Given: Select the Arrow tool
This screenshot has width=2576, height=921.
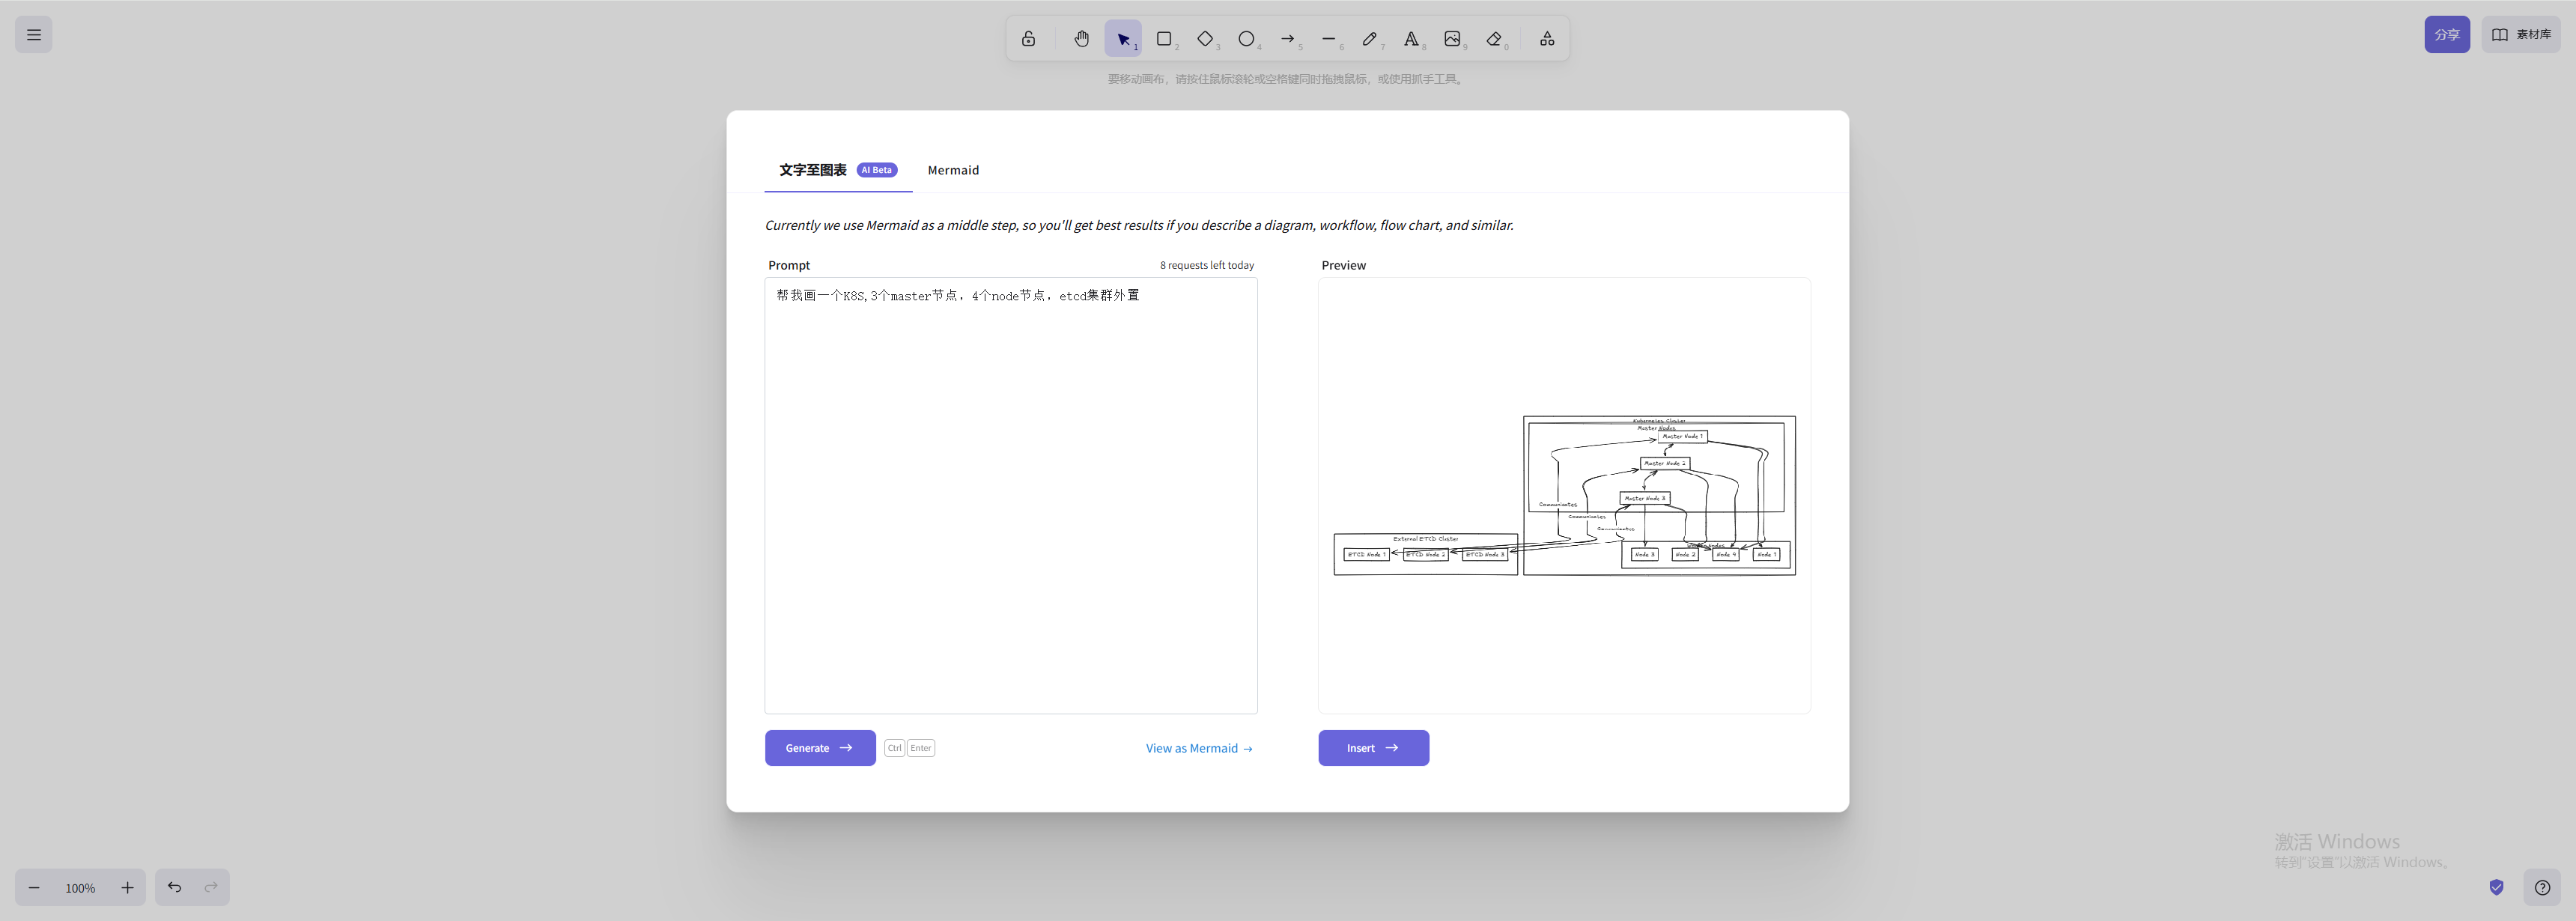Looking at the screenshot, I should (x=1288, y=39).
